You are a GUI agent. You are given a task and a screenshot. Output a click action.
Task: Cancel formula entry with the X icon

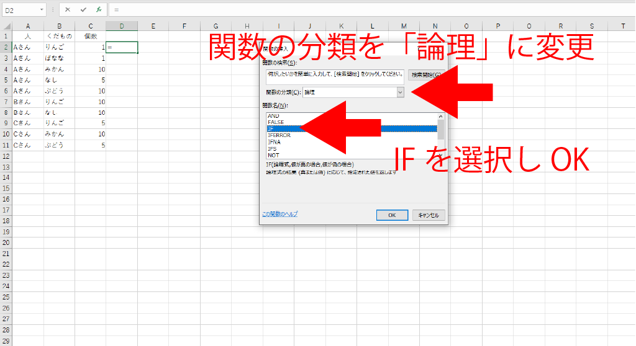pyautogui.click(x=67, y=10)
